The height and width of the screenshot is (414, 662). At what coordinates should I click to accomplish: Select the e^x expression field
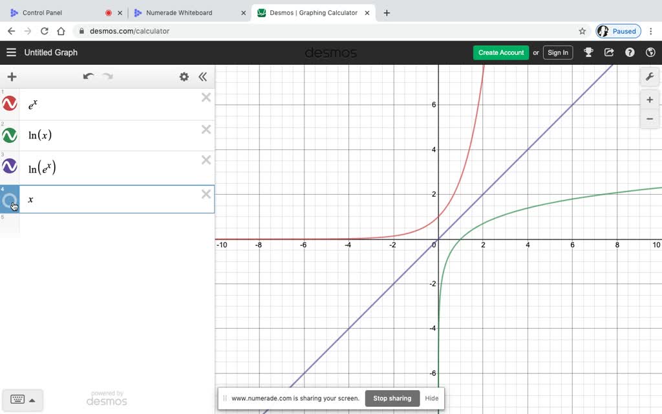click(116, 105)
